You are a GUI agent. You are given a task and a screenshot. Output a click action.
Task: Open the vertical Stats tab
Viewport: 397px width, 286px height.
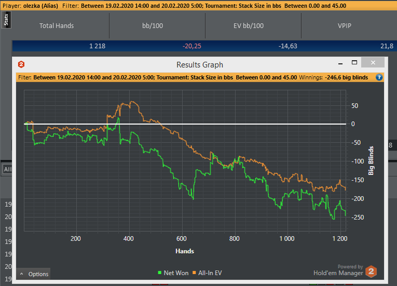coord(6,20)
